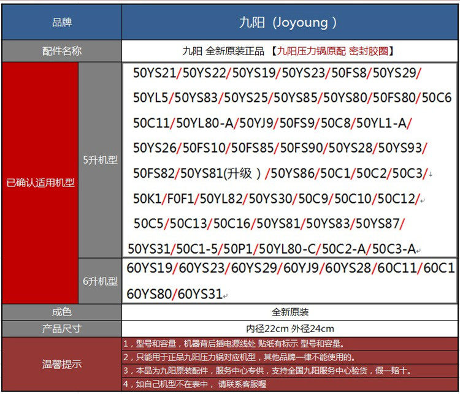This screenshot has width=460, height=394.
Task: Click model number 50C16
Action: [x=231, y=224]
